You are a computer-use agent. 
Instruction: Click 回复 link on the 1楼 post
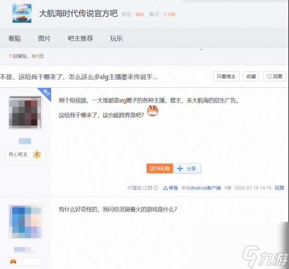(x=280, y=188)
